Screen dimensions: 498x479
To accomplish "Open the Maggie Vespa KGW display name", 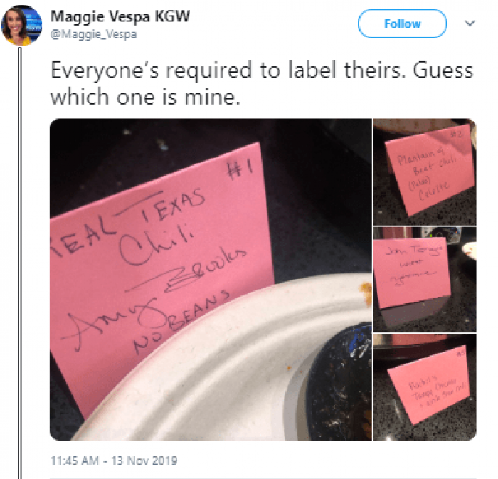I will (120, 16).
